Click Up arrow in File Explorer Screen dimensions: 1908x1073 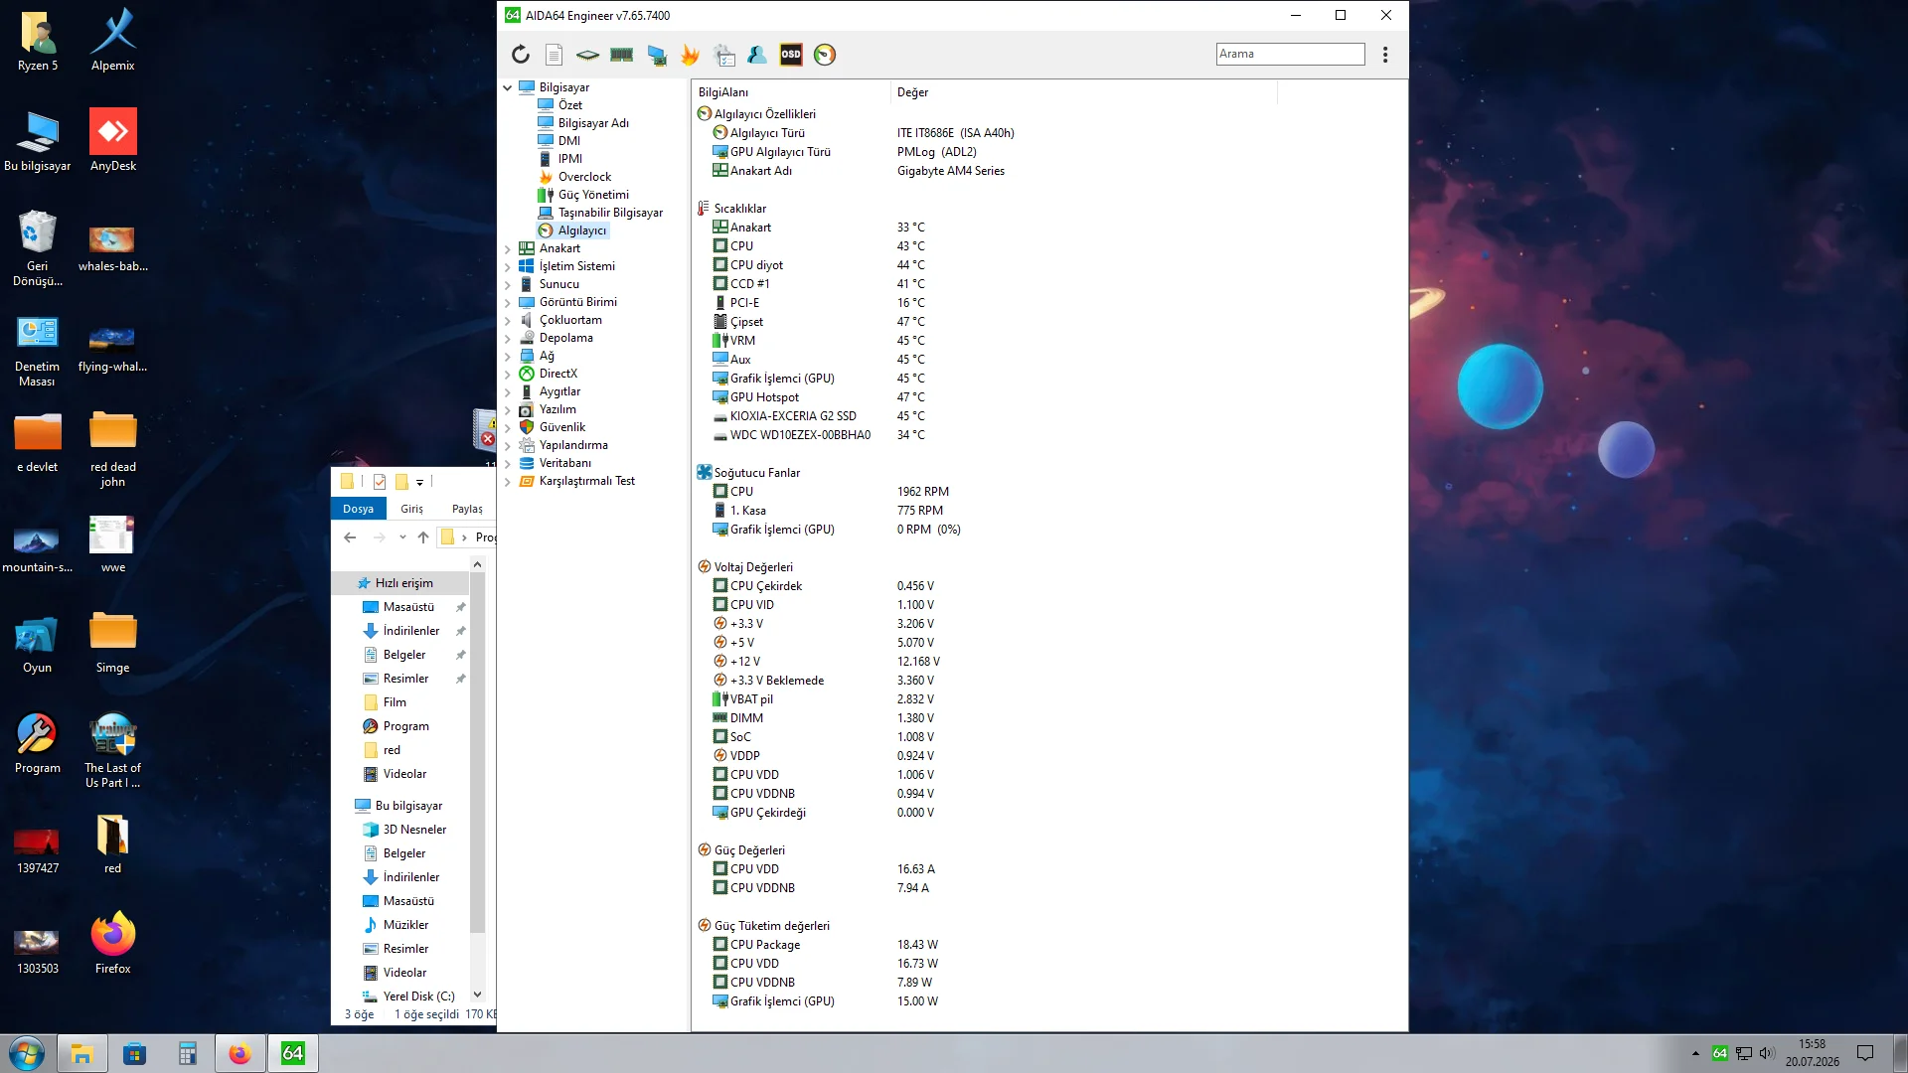423,537
